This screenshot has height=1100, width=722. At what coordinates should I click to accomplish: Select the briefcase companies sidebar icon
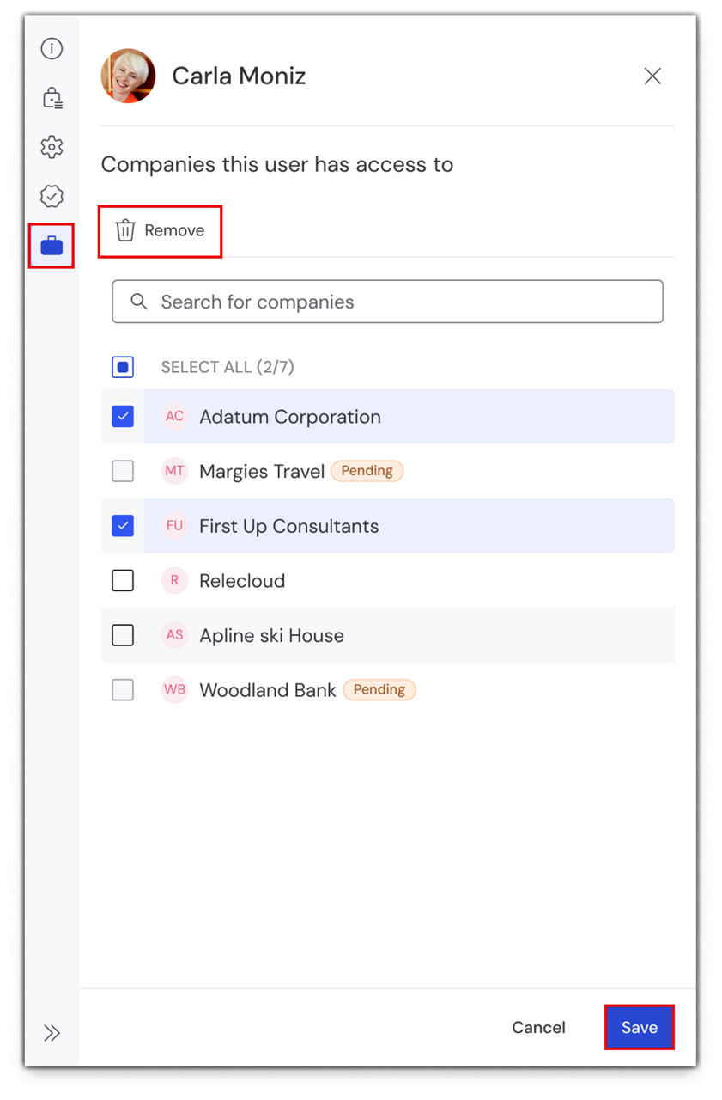point(52,246)
